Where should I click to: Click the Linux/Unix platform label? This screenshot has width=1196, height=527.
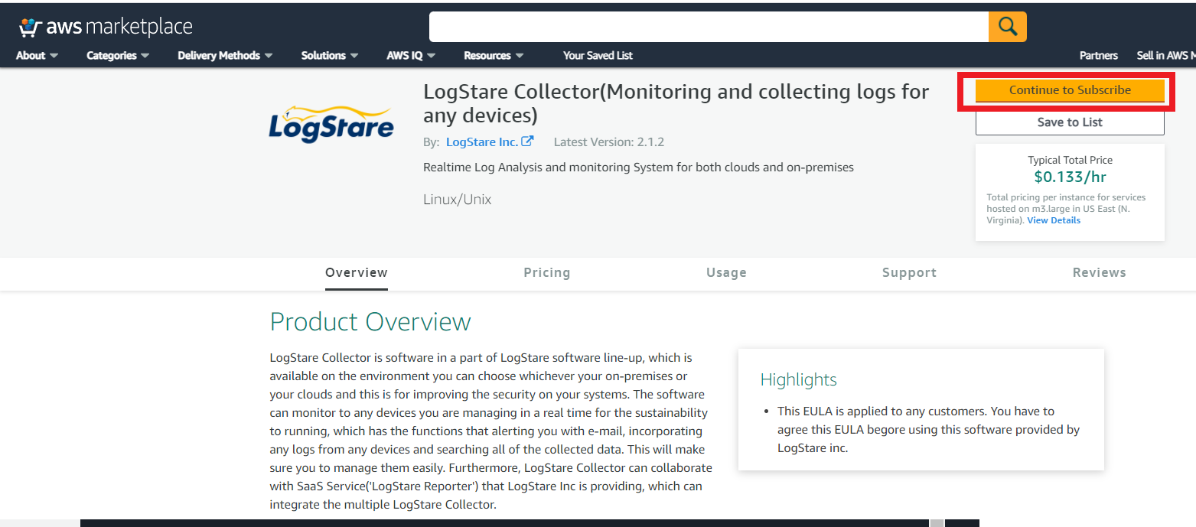point(458,200)
